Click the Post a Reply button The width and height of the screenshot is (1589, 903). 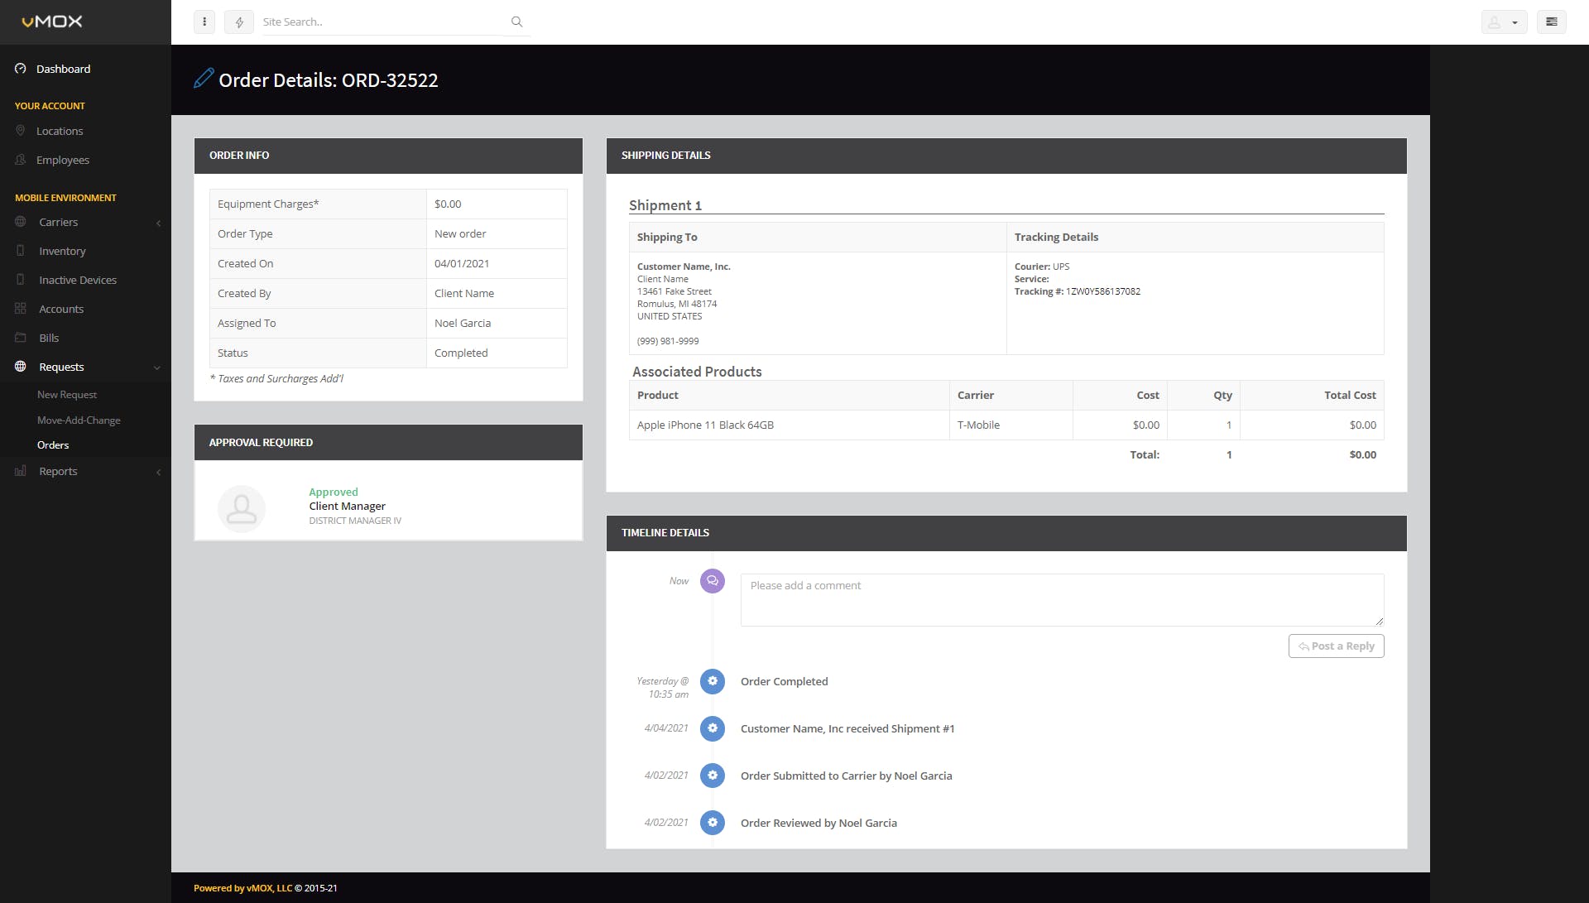(x=1336, y=646)
